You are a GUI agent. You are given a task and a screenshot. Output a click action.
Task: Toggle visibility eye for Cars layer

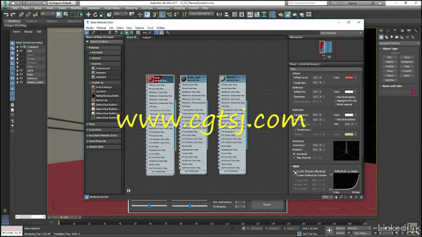pos(21,51)
